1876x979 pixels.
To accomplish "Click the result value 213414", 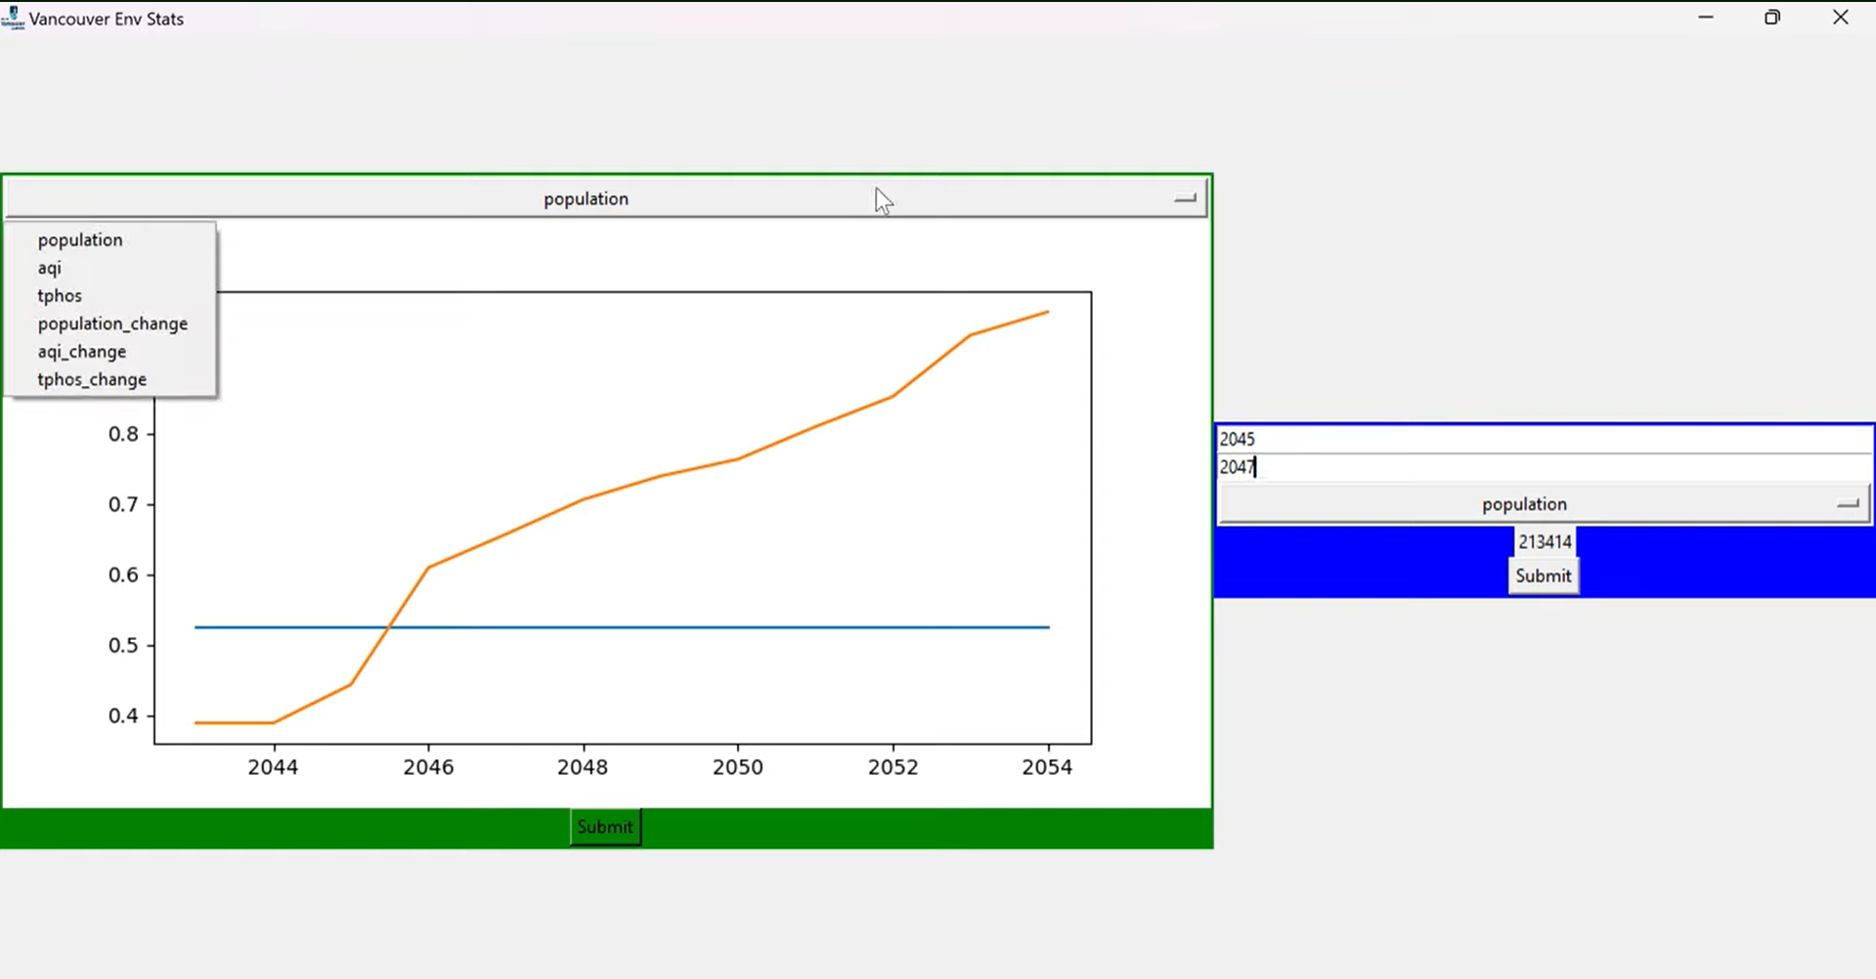I will (x=1545, y=541).
